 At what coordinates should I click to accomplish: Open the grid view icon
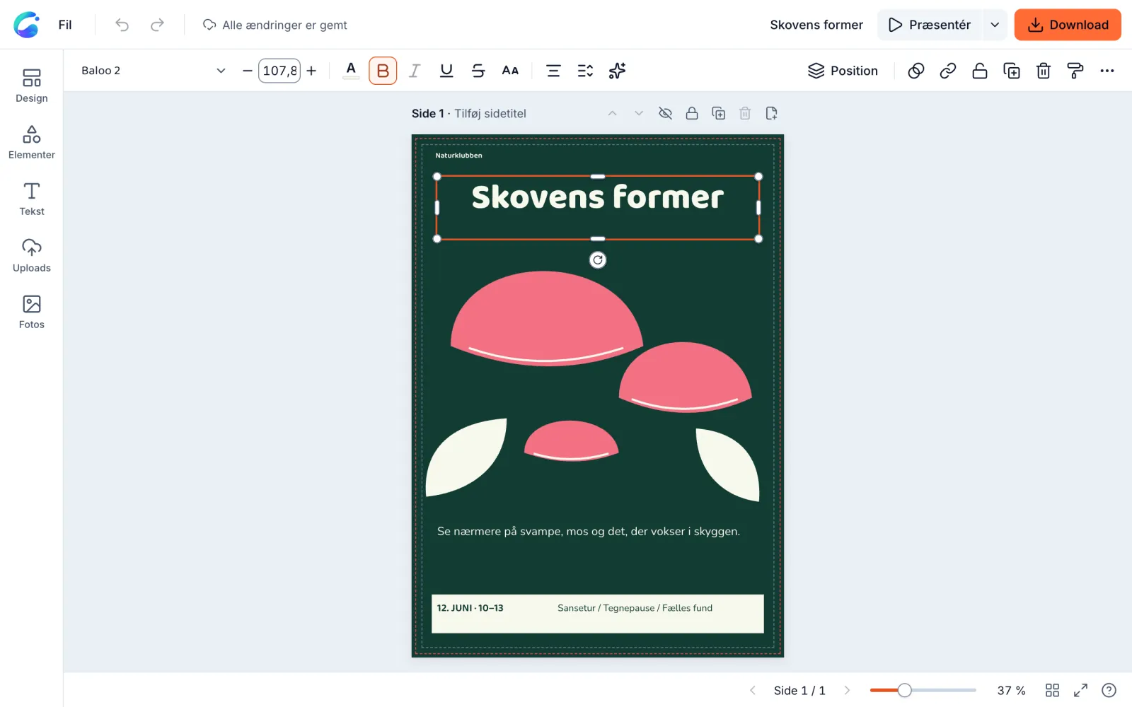pos(1052,690)
